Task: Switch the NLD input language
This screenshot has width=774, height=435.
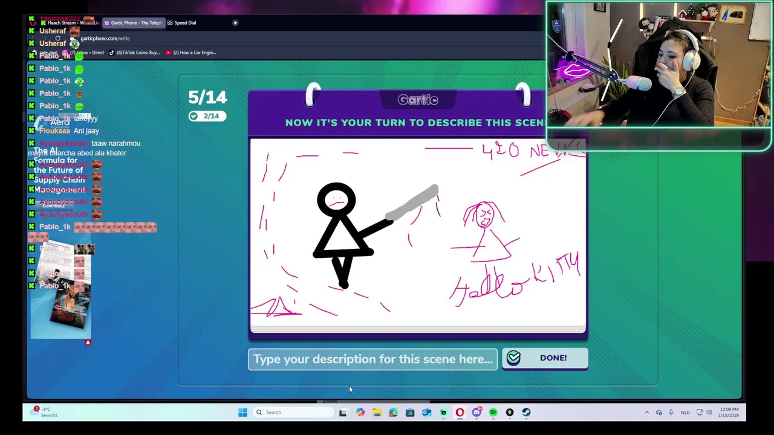Action: tap(685, 413)
